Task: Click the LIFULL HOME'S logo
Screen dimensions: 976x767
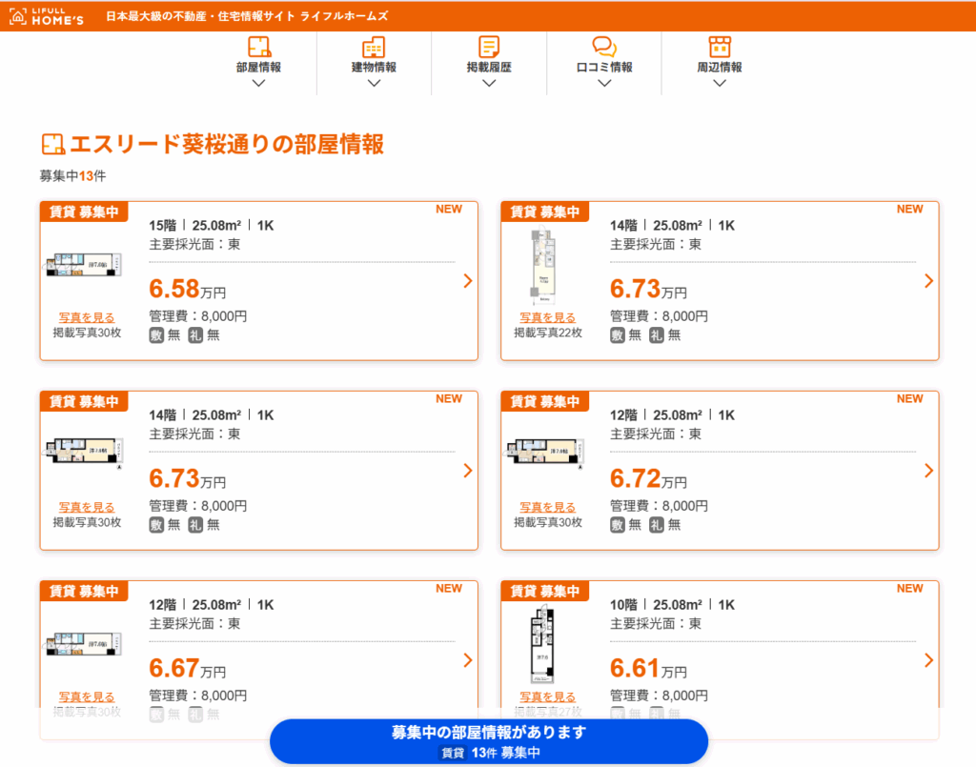Action: coord(47,16)
